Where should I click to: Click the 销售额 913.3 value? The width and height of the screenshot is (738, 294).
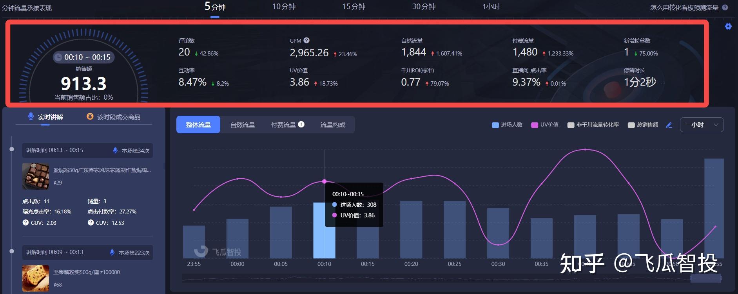click(83, 84)
